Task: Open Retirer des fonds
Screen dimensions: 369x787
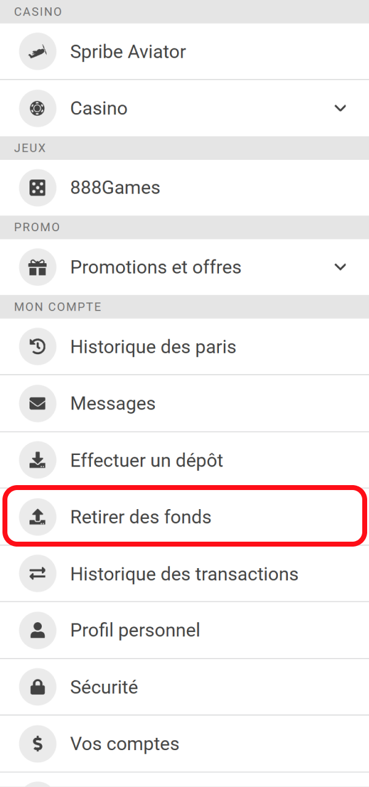Action: coord(141,516)
